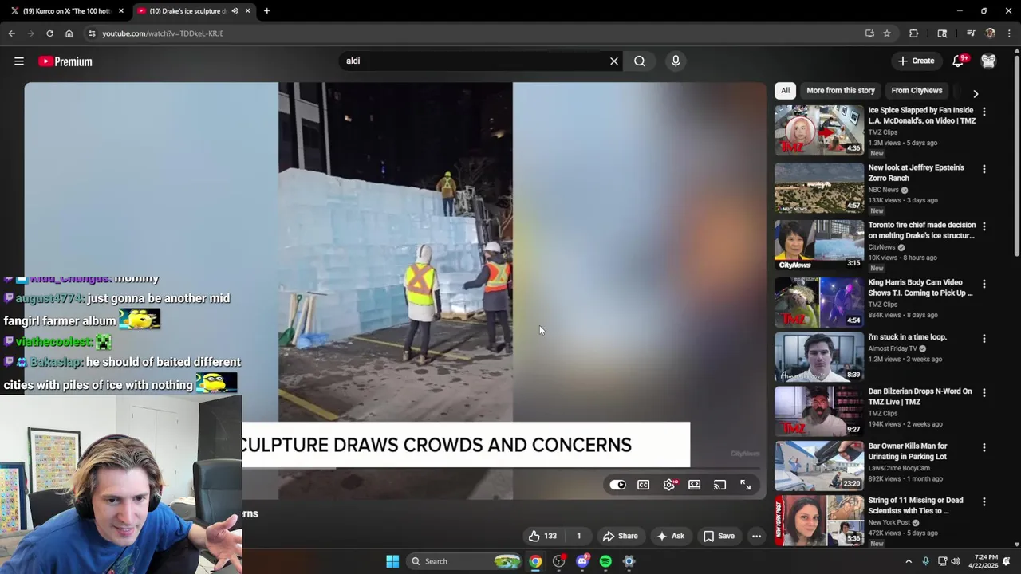Open the Ice Spice Slapped by Fan thumbnail

point(819,130)
